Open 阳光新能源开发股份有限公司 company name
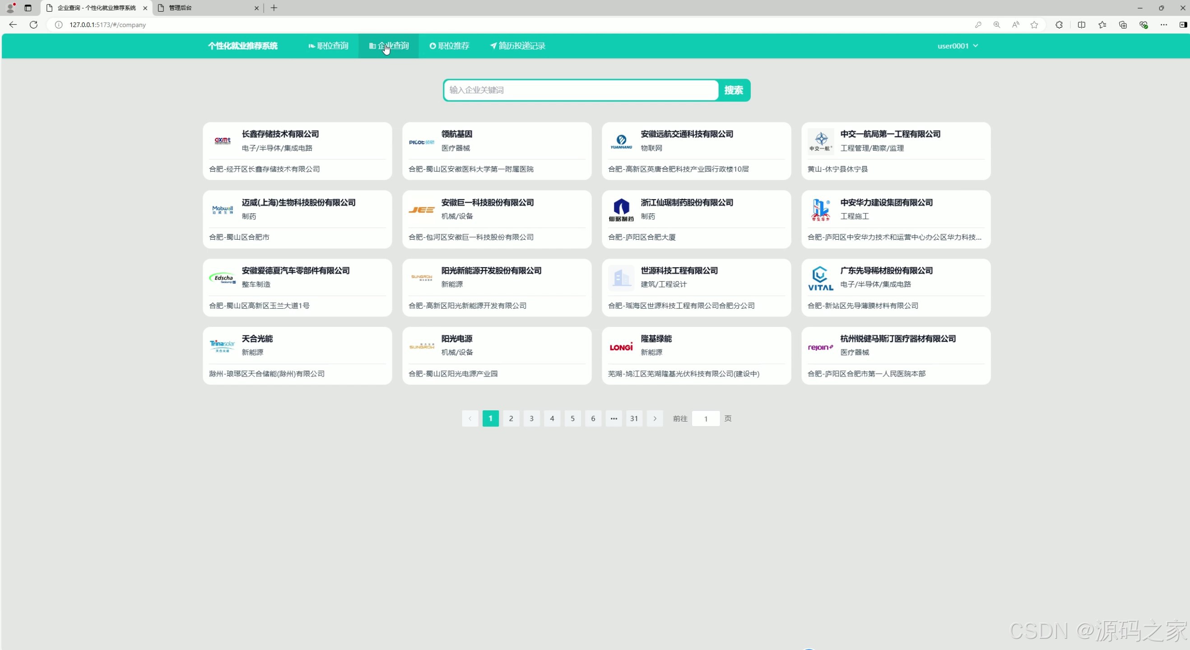This screenshot has width=1190, height=650. click(492, 270)
